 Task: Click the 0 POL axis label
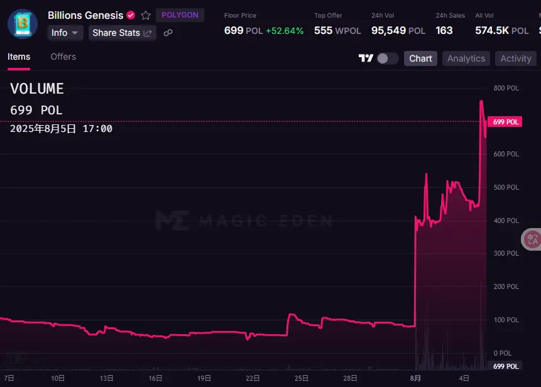pos(503,353)
